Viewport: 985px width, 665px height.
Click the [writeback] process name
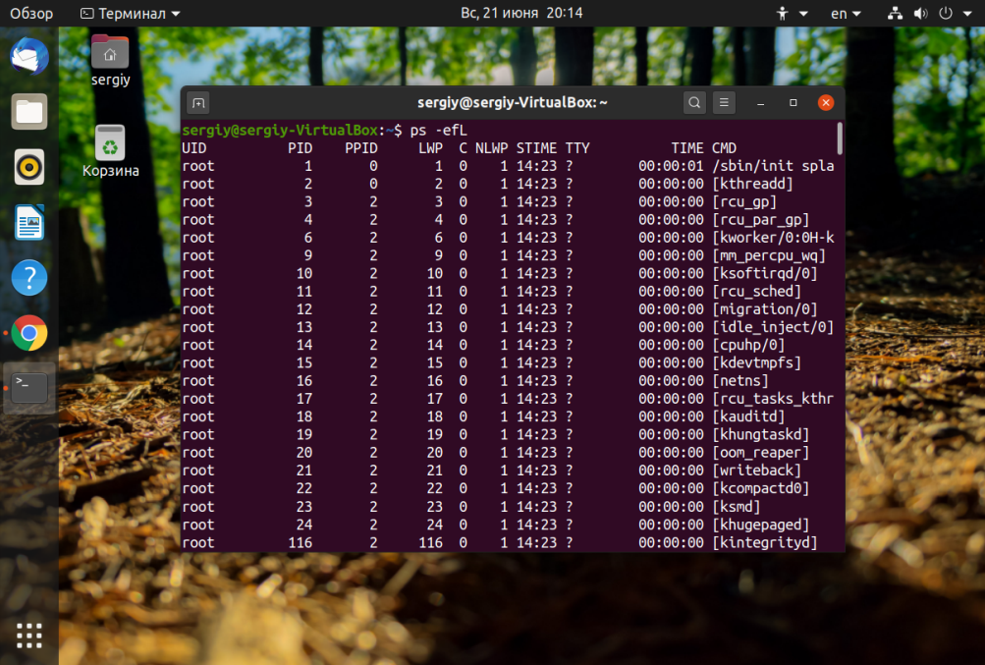tap(757, 471)
